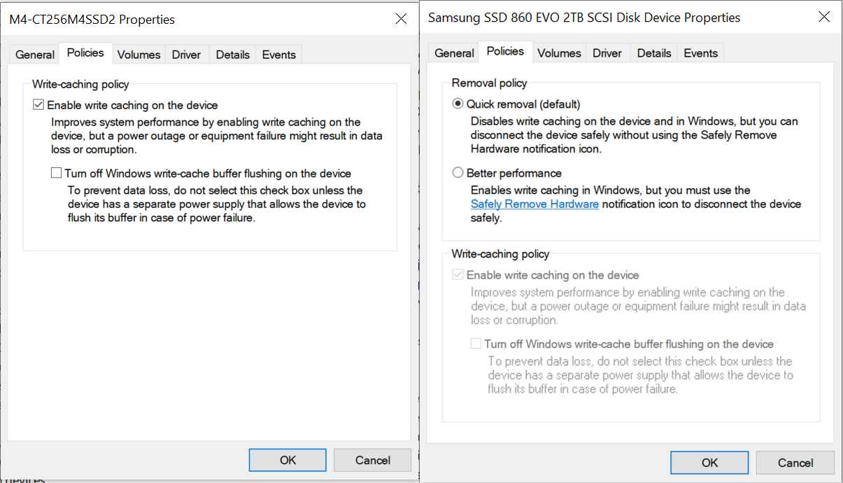Close the M4-CT256M4SSD2 Properties window
This screenshot has height=483, width=843.
401,19
